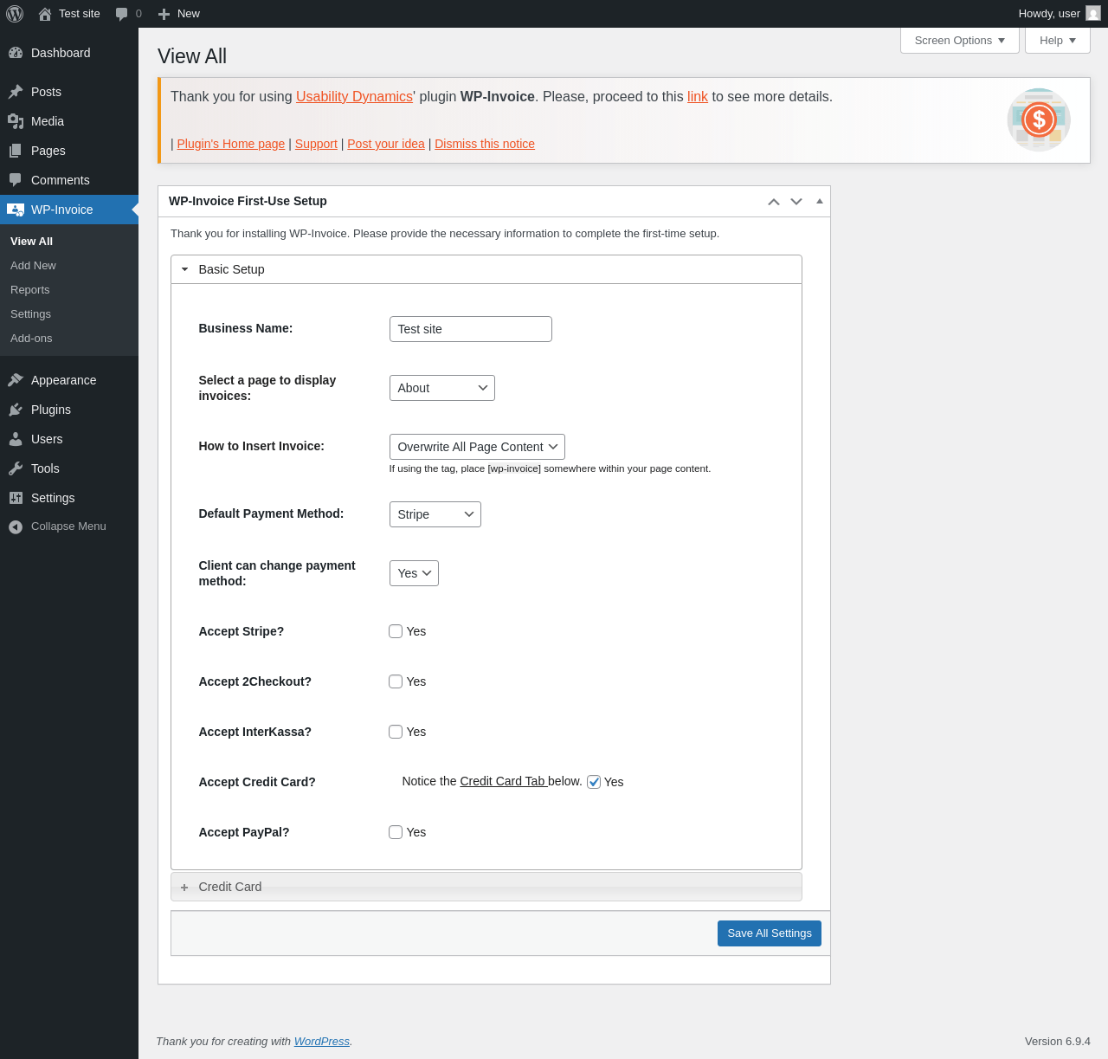Viewport: 1108px width, 1059px height.
Task: Enable the Accept Stripe checkbox
Action: tap(396, 631)
